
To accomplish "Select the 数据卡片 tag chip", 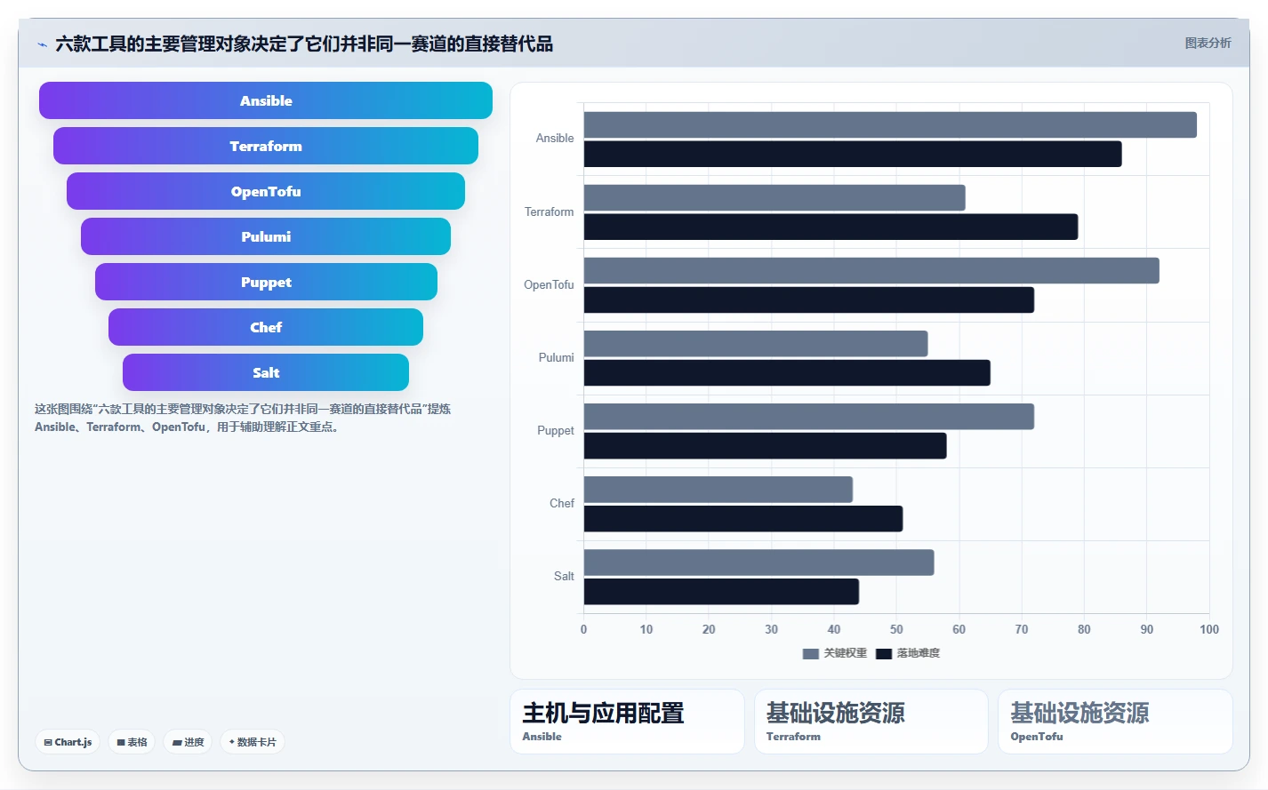I will pyautogui.click(x=253, y=742).
